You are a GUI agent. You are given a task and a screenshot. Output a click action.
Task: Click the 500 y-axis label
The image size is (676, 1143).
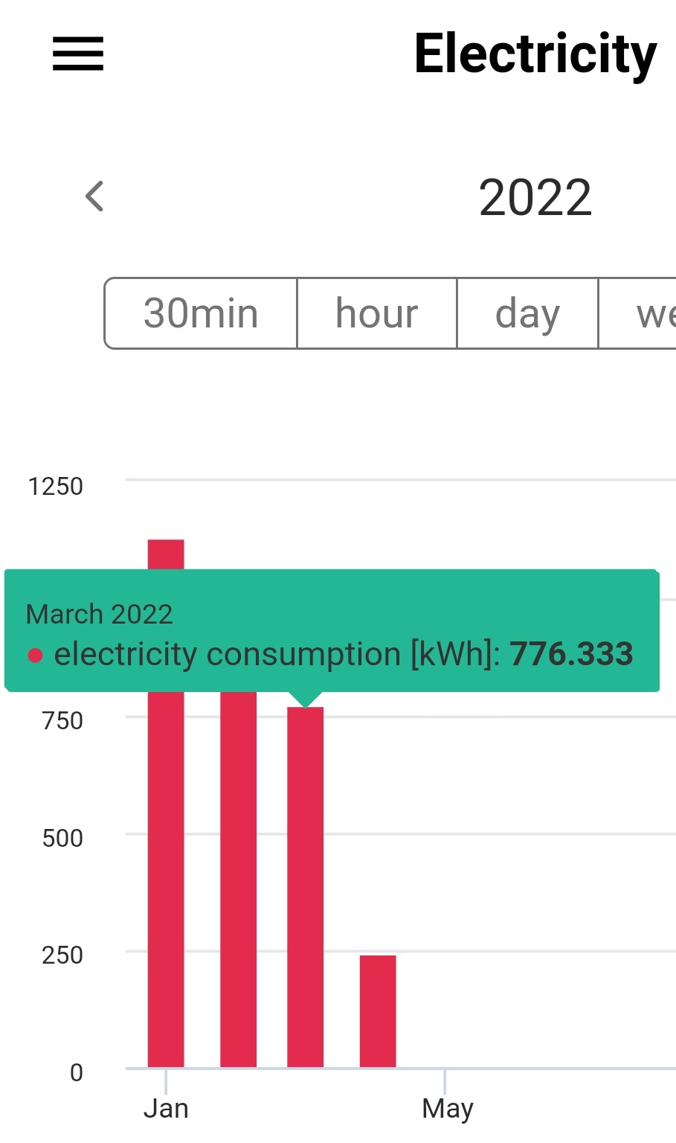[62, 839]
